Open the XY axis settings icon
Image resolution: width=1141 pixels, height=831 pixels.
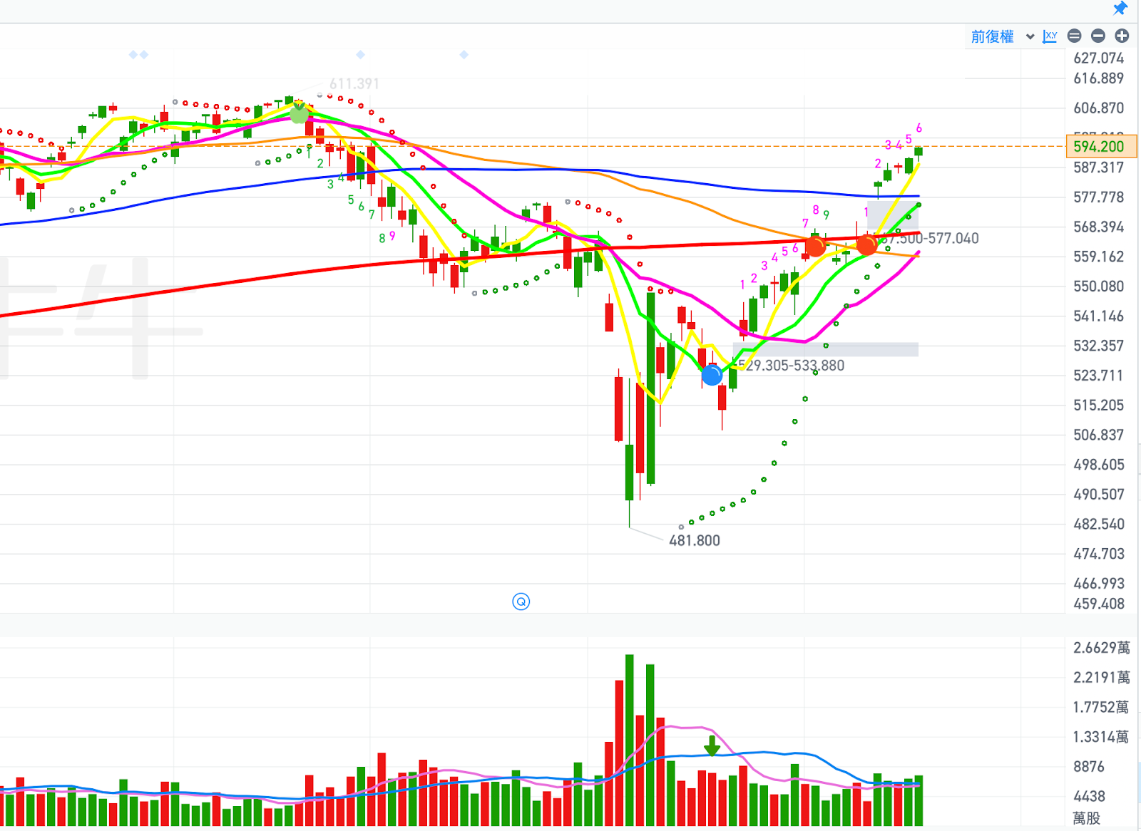(1050, 36)
